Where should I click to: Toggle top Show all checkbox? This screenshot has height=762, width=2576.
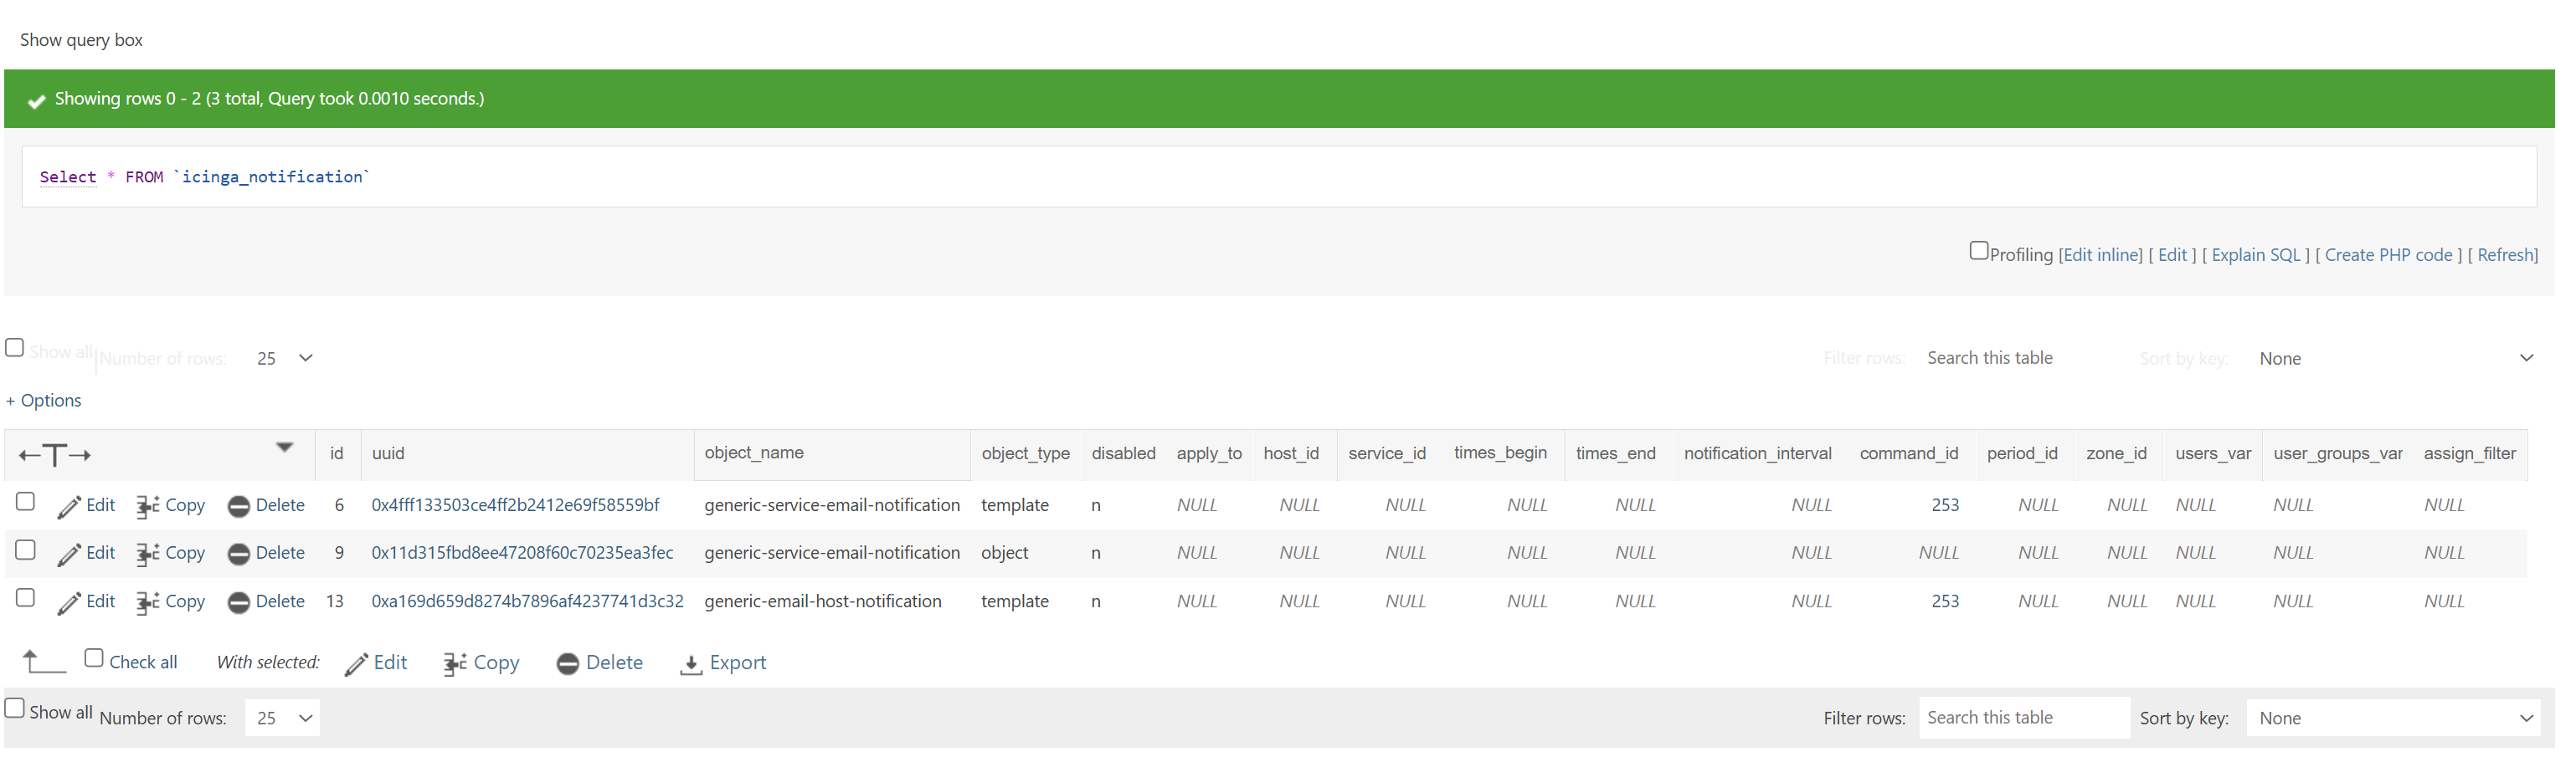tap(15, 348)
